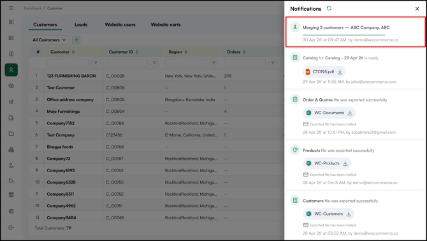This screenshot has height=241, width=427.
Task: Open the sliders adjustments sidebar icon
Action: (11, 101)
